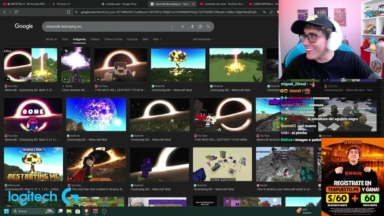
Task: Click the translate page icon in address bar
Action: [264, 12]
